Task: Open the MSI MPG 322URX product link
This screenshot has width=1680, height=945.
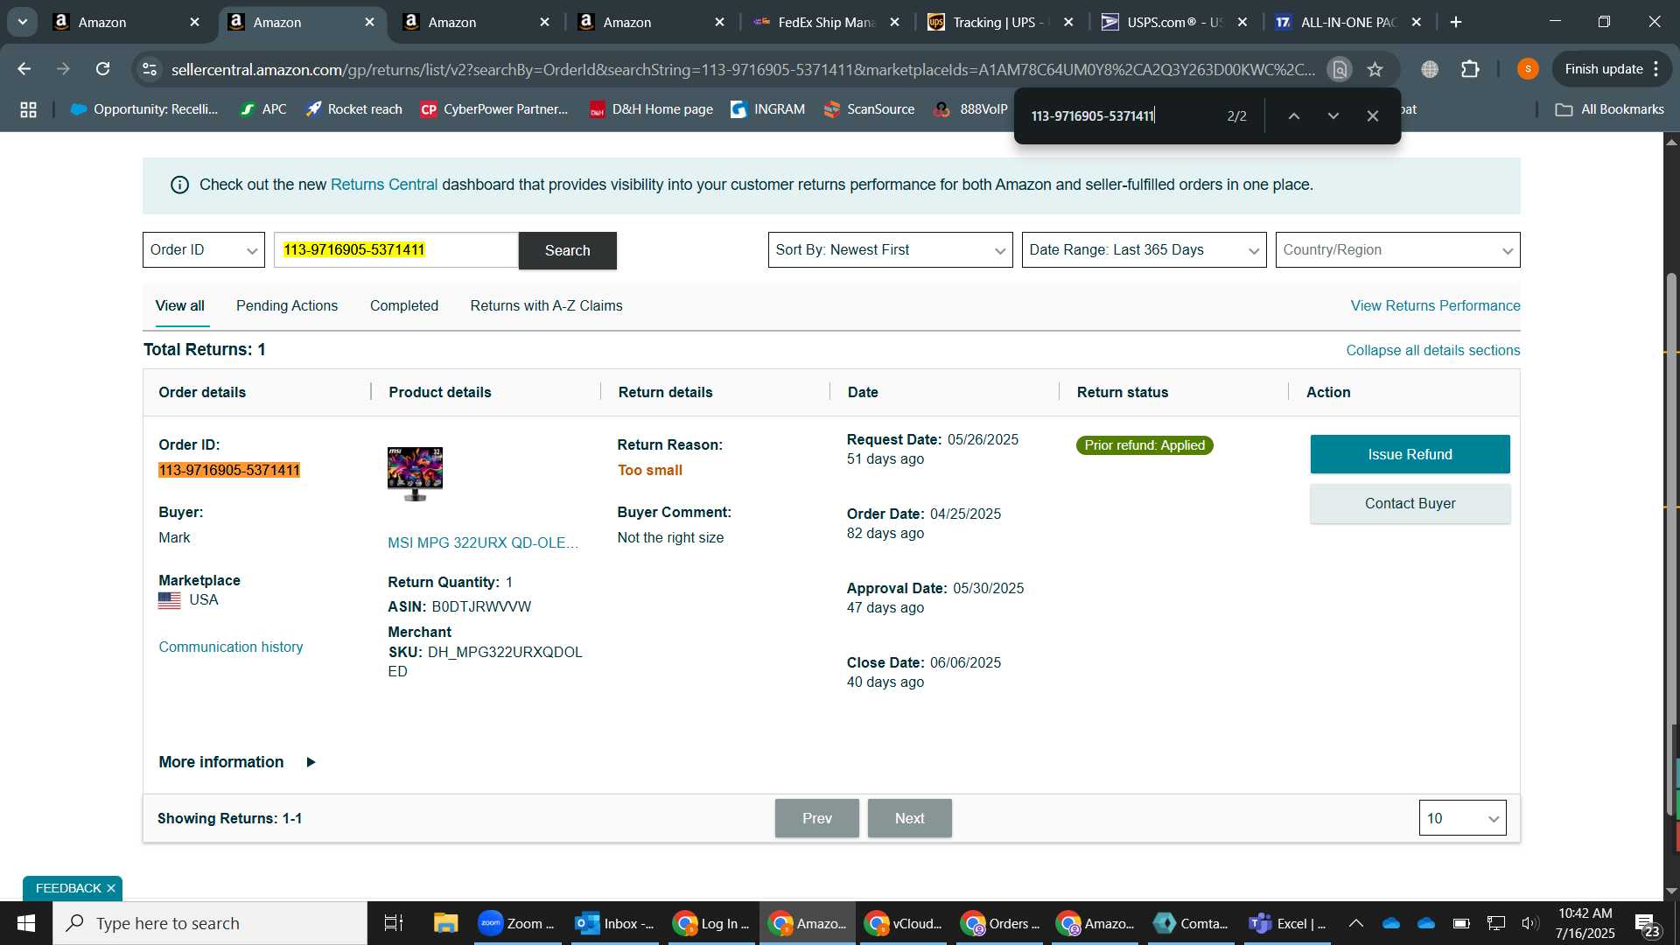Action: [483, 543]
